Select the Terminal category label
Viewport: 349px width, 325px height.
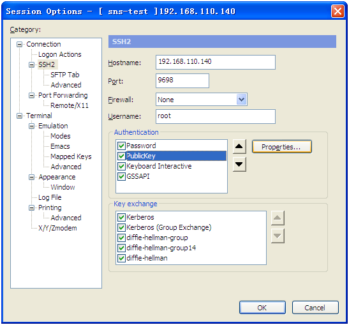pos(39,116)
